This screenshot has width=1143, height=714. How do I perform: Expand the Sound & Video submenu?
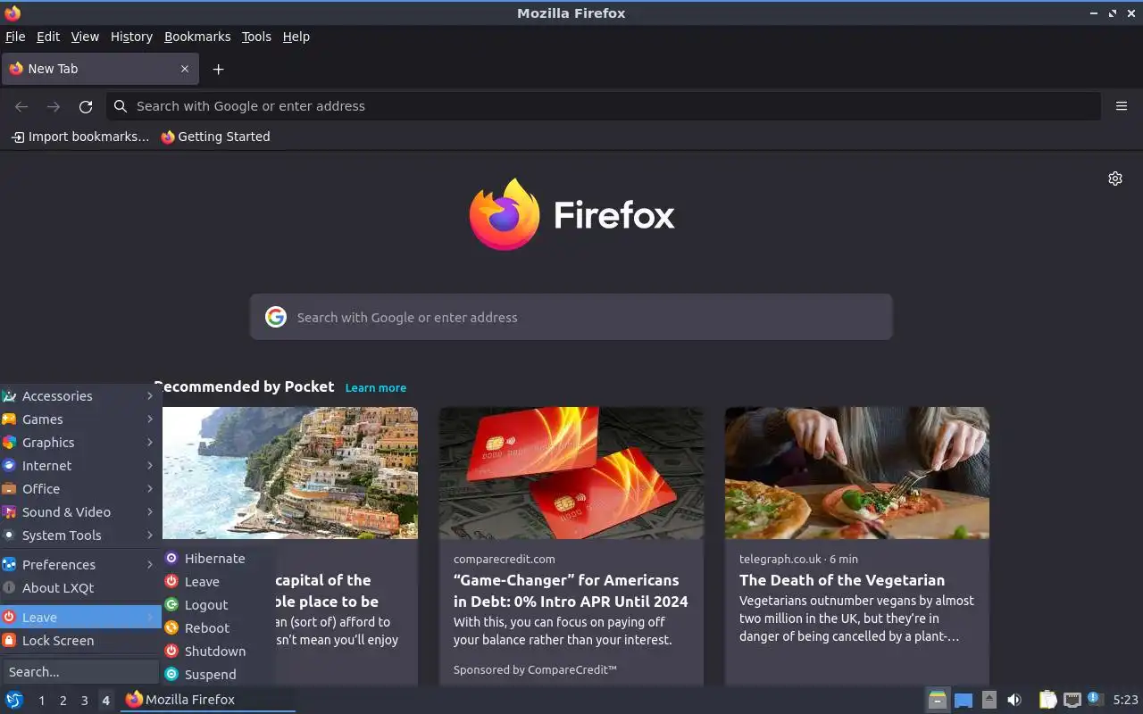[80, 512]
